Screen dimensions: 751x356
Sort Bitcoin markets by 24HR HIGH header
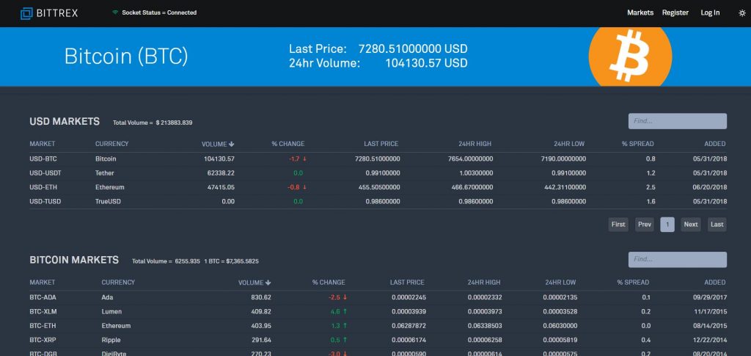tap(484, 282)
